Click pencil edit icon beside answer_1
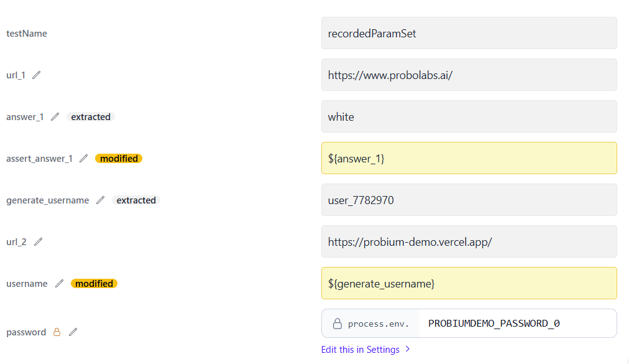 55,117
